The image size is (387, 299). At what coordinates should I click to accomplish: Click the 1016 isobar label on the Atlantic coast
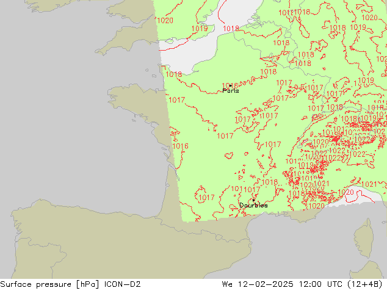pos(181,146)
